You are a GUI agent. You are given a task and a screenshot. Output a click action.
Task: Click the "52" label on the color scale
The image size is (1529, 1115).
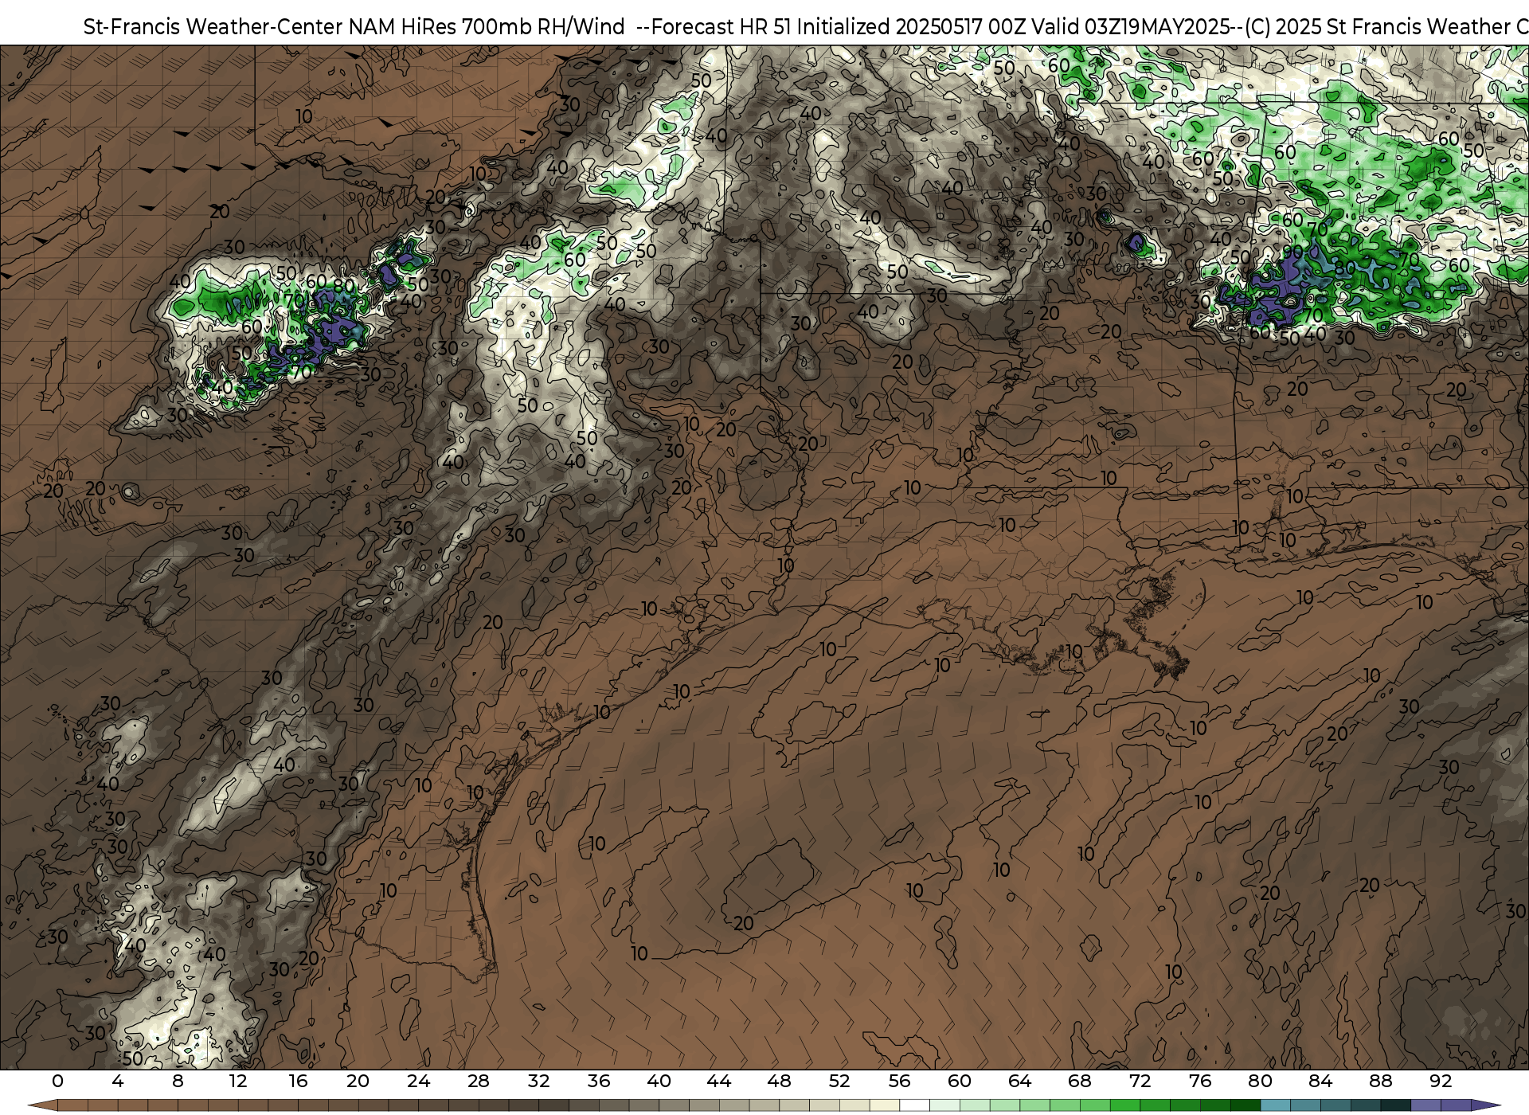click(x=839, y=1081)
